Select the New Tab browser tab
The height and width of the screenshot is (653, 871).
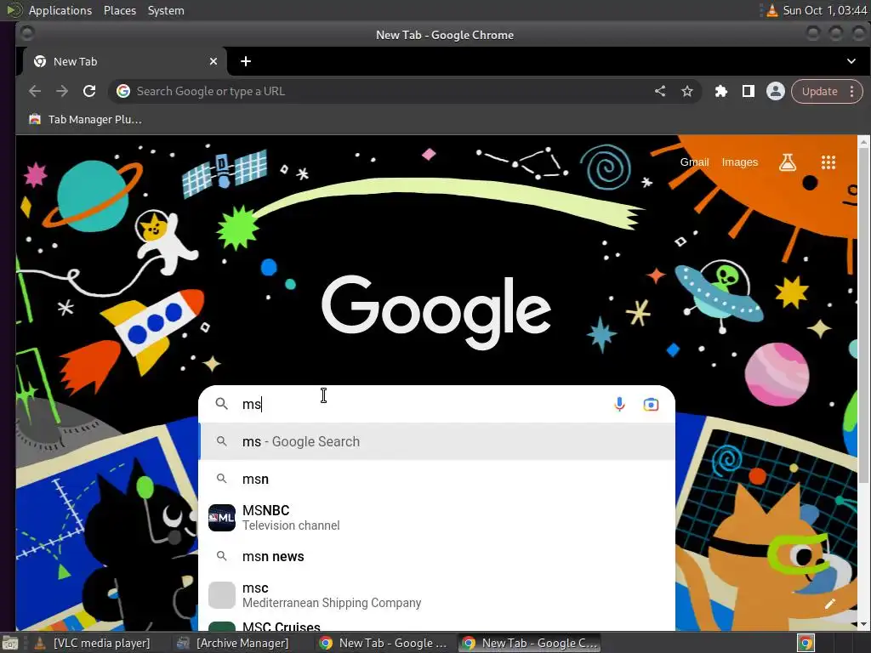124,61
